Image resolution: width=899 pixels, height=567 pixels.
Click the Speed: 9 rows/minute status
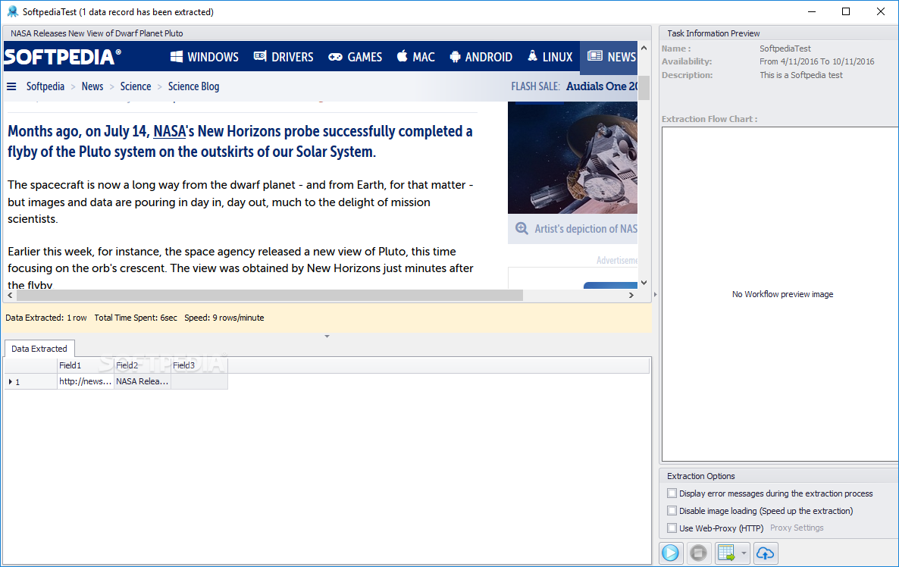224,318
